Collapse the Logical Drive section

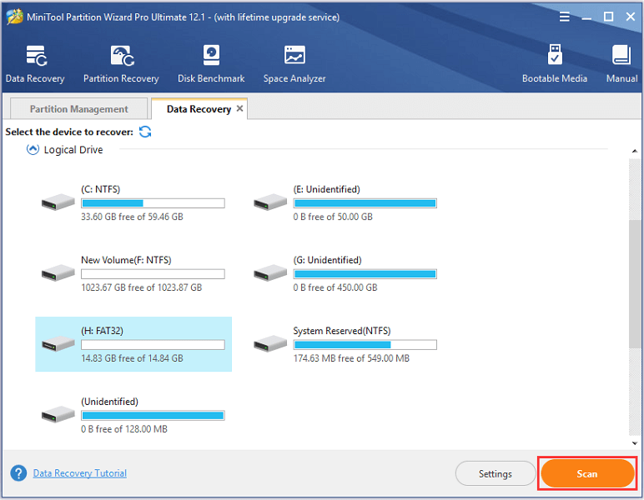[33, 149]
